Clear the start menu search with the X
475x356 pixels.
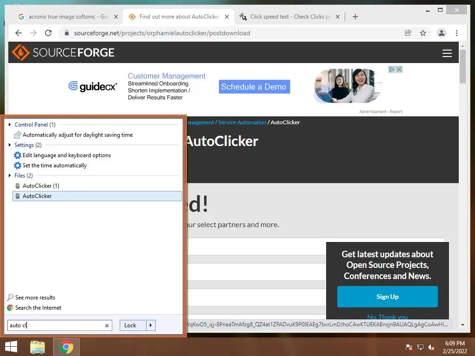107,325
